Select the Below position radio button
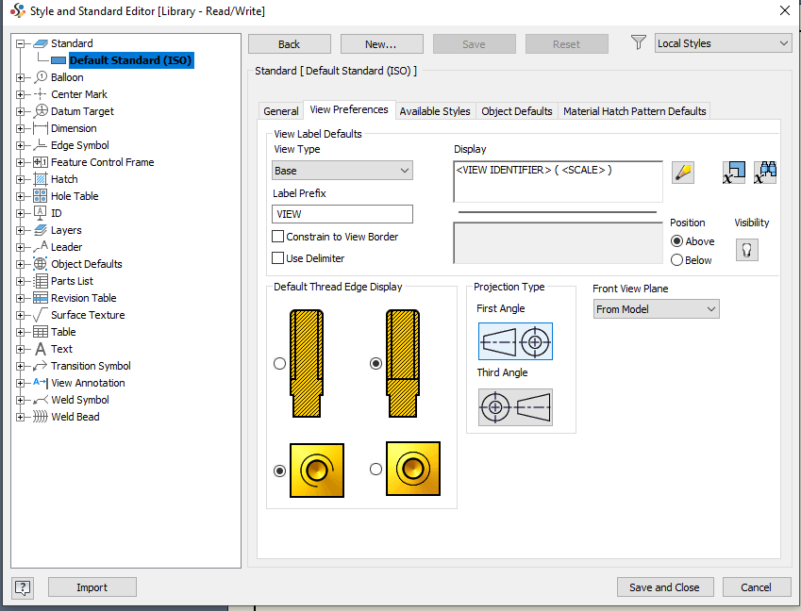The image size is (801, 611). [678, 258]
